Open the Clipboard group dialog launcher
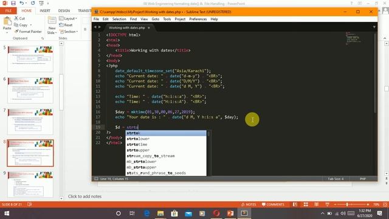This screenshot has height=219, width=389. (43, 38)
